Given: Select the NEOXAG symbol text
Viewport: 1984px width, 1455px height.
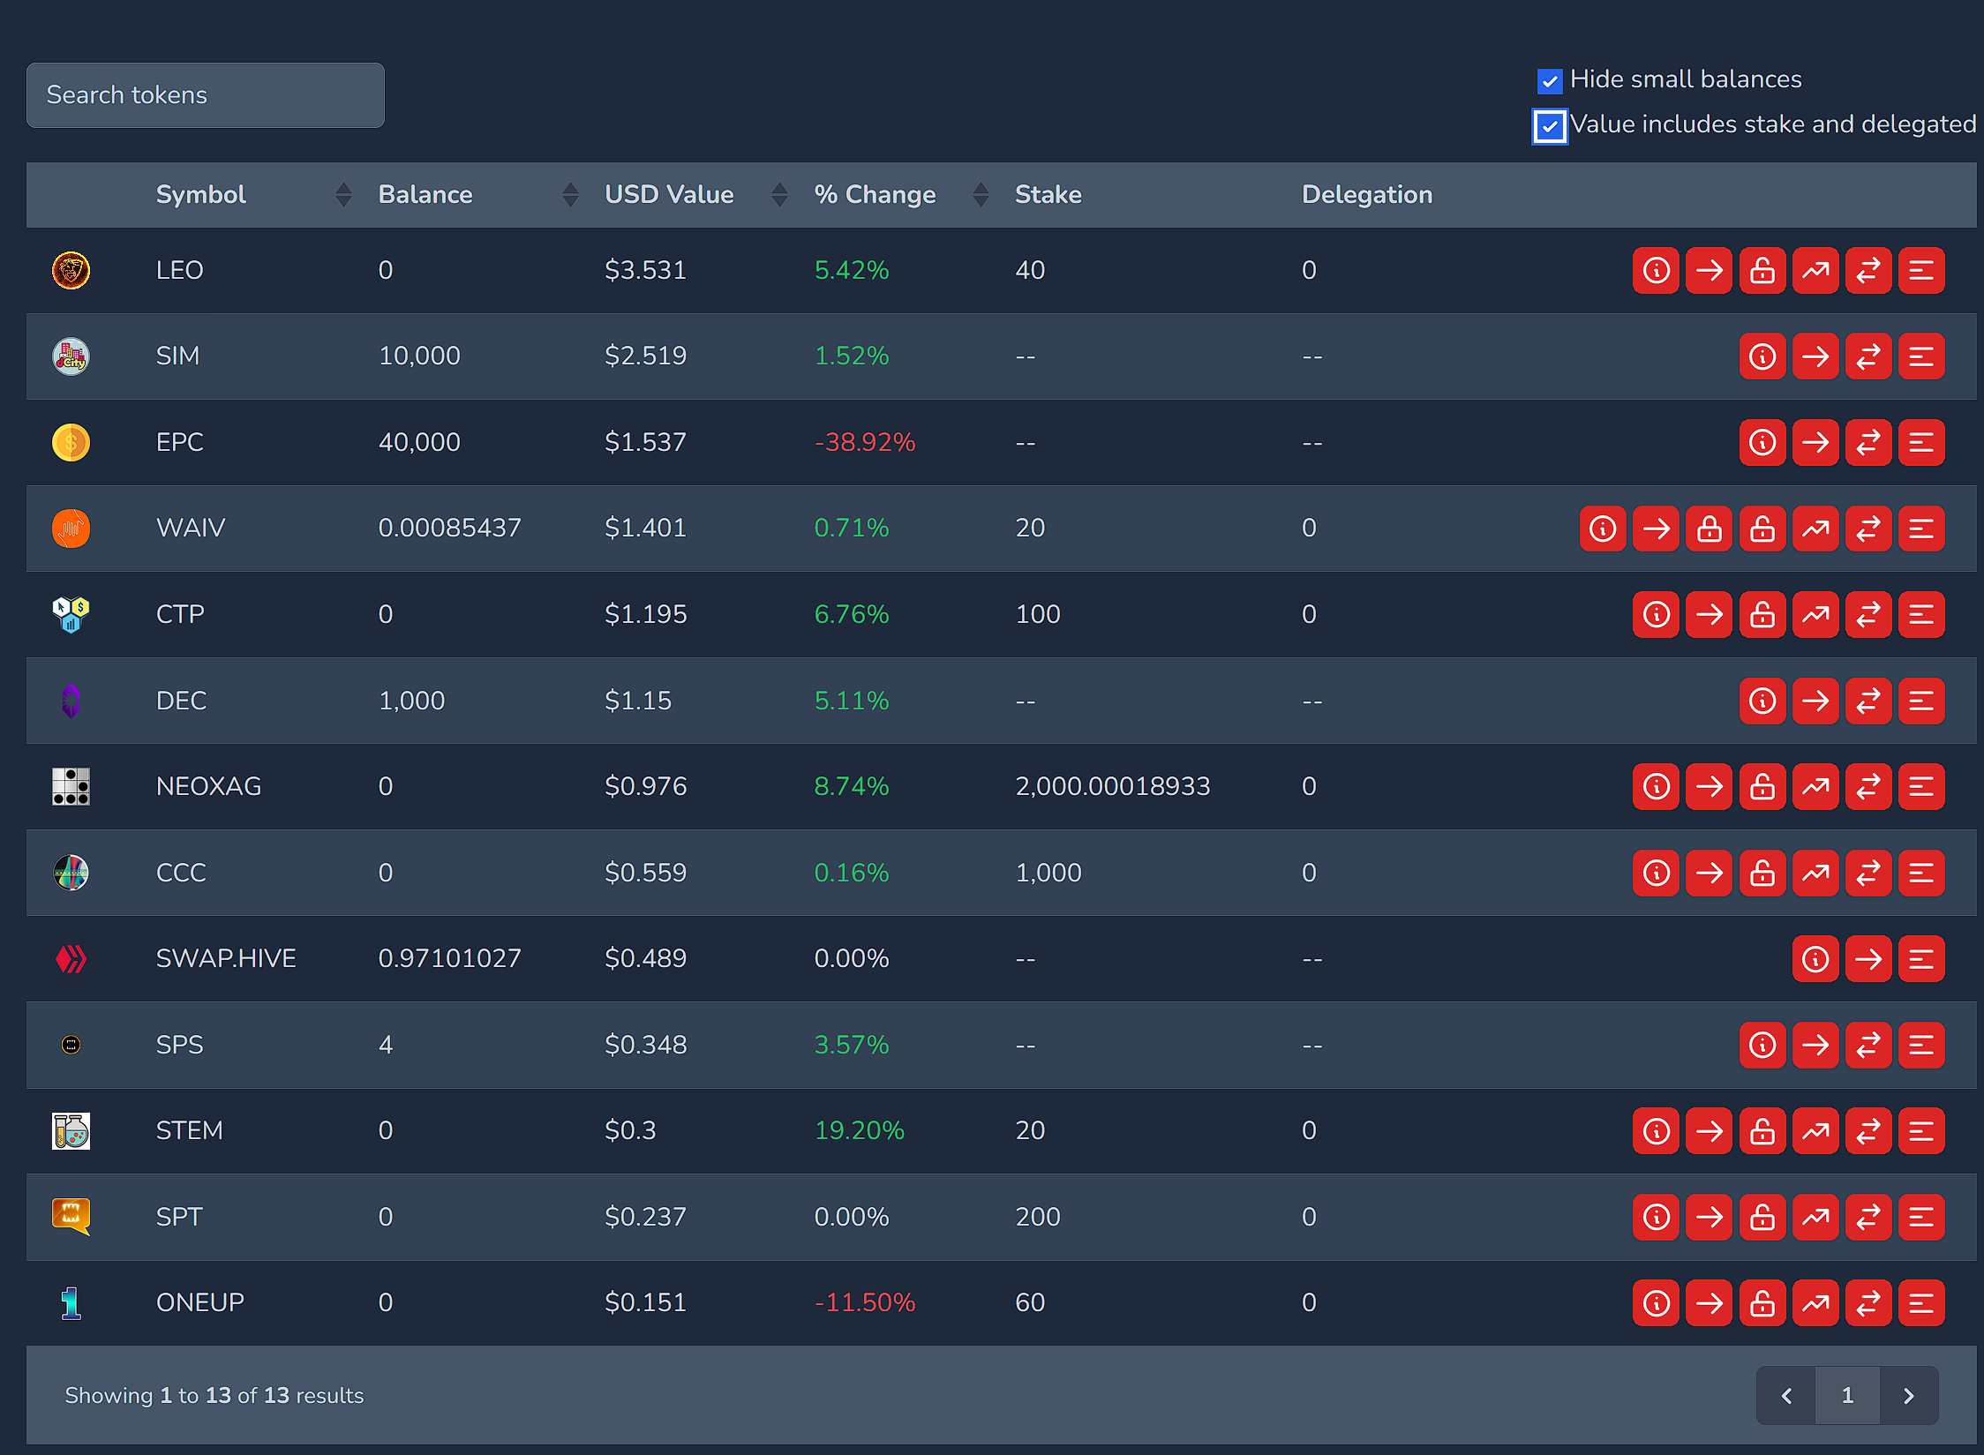Looking at the screenshot, I should coord(208,786).
